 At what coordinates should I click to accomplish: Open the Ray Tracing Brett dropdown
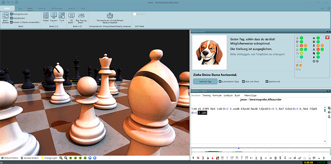(81, 18)
